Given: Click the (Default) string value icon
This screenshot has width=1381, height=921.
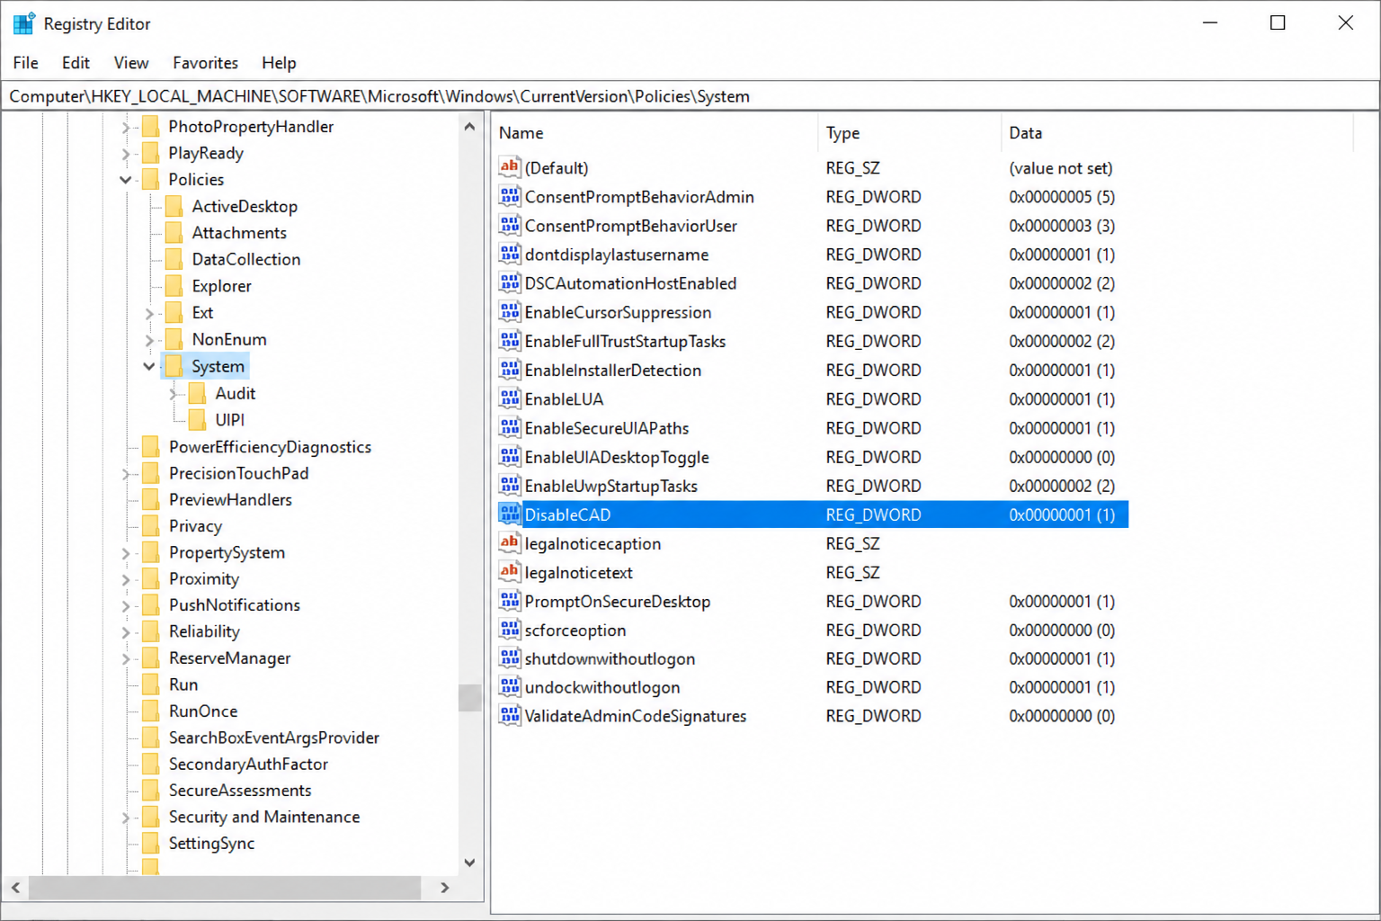Looking at the screenshot, I should point(510,167).
